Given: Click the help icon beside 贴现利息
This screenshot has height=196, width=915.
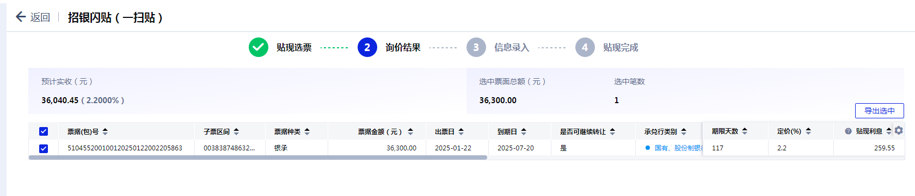Looking at the screenshot, I should point(848,131).
